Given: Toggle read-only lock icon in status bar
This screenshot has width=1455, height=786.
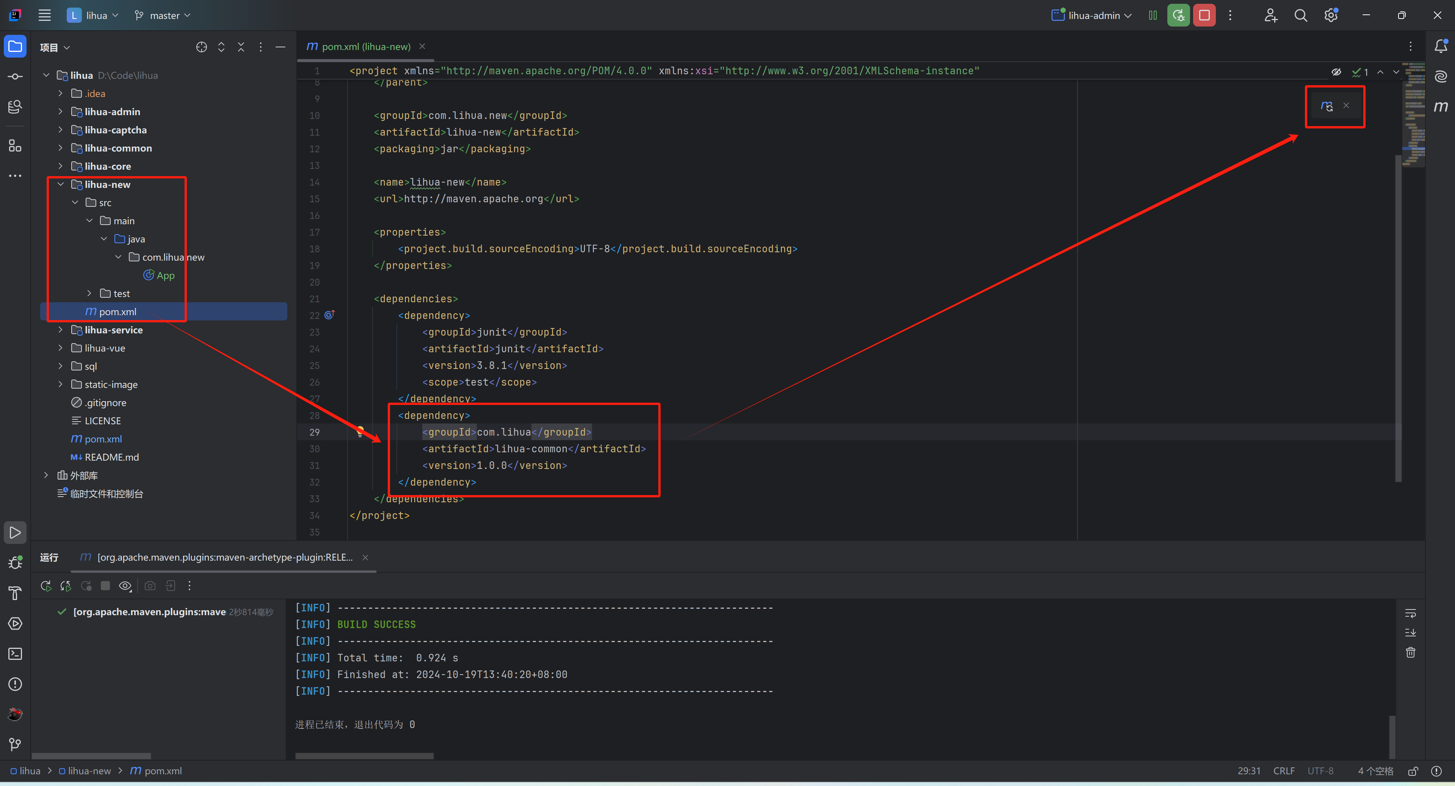Looking at the screenshot, I should tap(1413, 771).
